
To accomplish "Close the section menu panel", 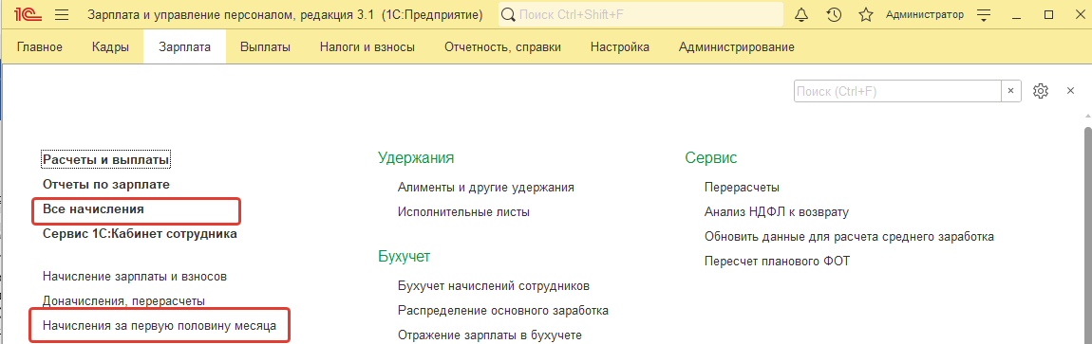I will 1071,91.
